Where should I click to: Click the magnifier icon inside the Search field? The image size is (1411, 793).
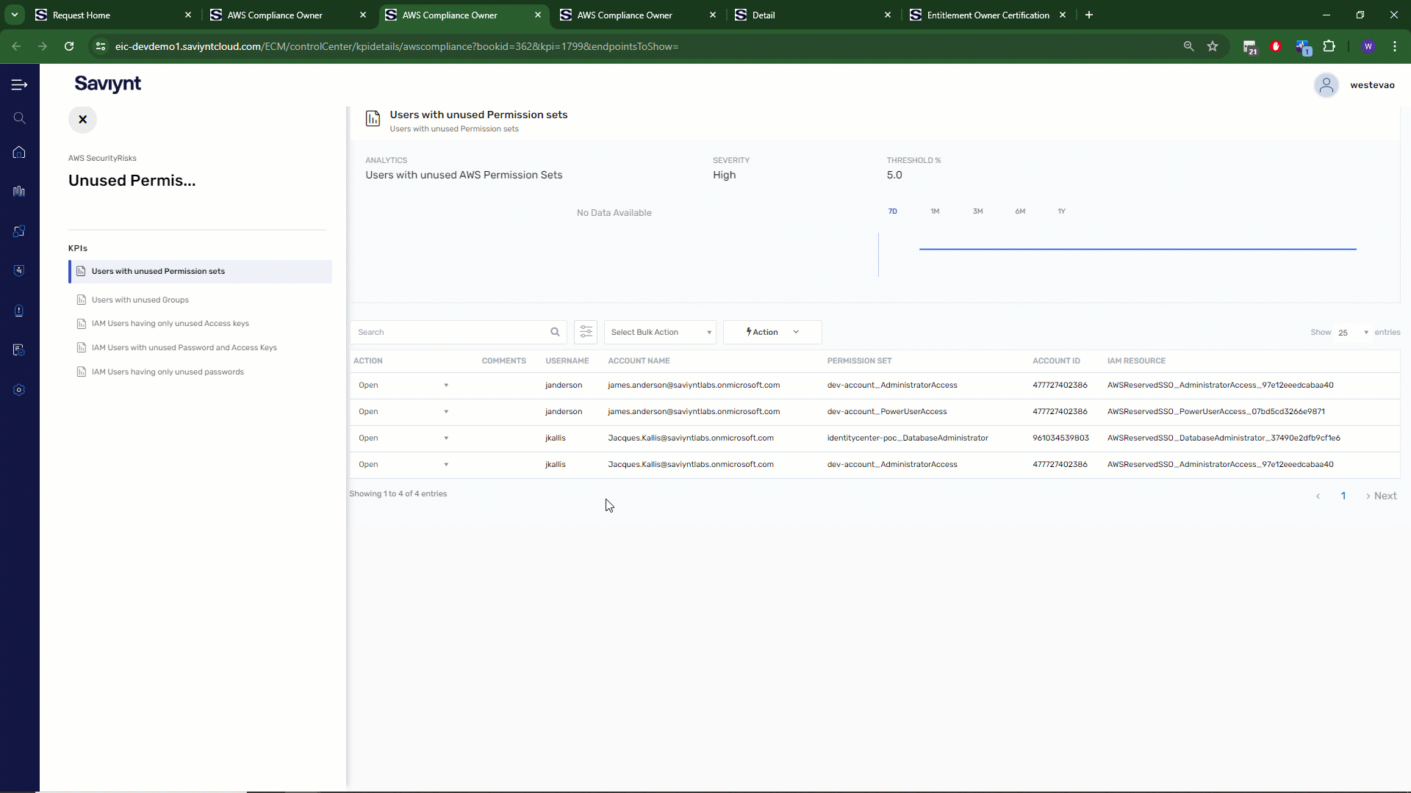[x=556, y=332]
